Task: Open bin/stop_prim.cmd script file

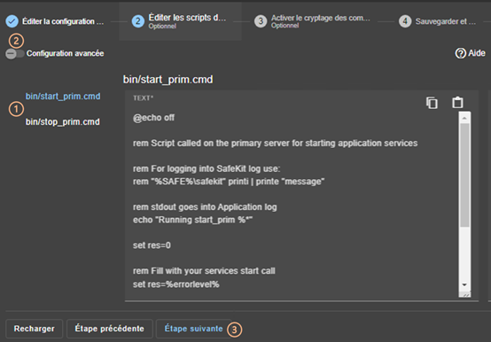Action: [63, 121]
